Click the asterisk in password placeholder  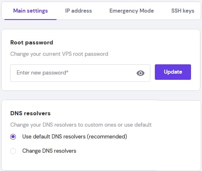click(67, 71)
